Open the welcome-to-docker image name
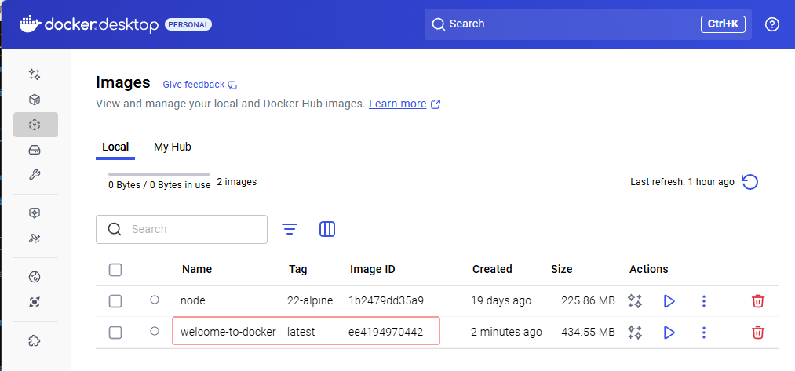This screenshot has height=371, width=795. [228, 332]
